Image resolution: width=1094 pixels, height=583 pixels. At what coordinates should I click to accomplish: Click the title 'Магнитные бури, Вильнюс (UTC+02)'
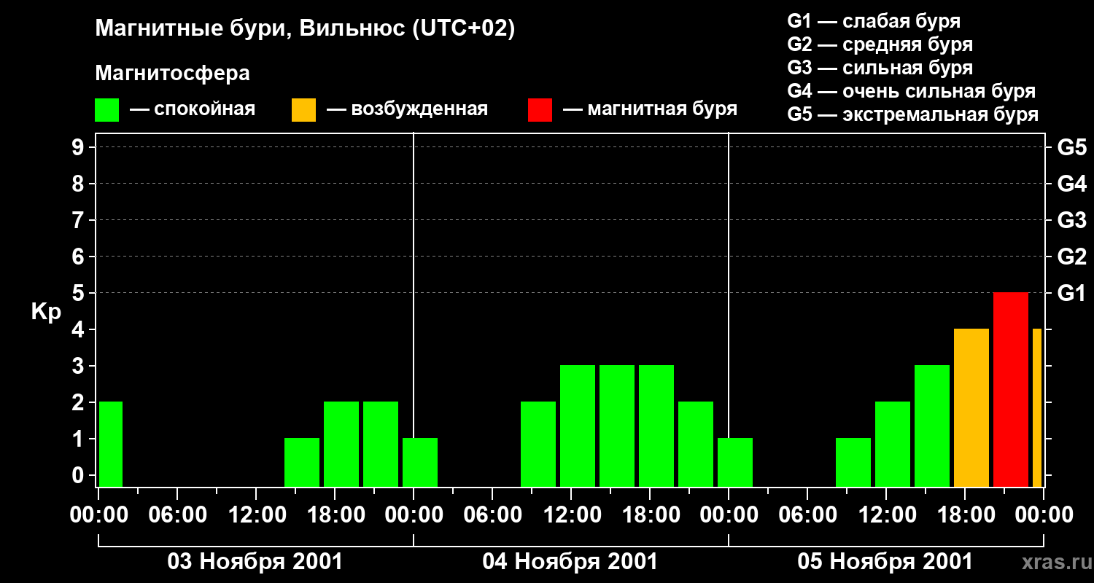click(x=305, y=29)
